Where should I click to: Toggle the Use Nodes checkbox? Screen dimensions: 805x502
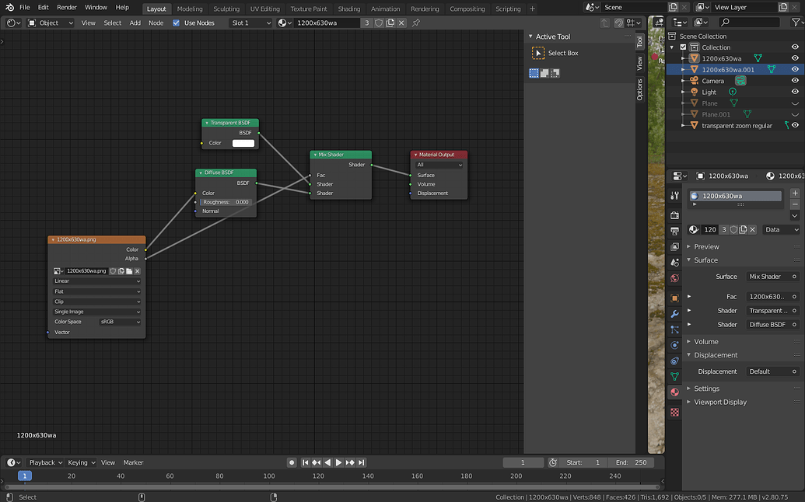[x=176, y=23]
